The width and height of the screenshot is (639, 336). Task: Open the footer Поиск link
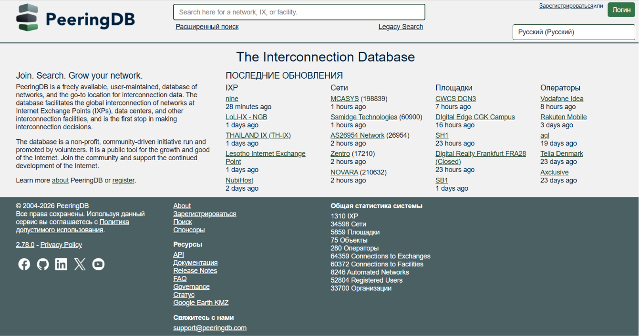[x=183, y=222]
